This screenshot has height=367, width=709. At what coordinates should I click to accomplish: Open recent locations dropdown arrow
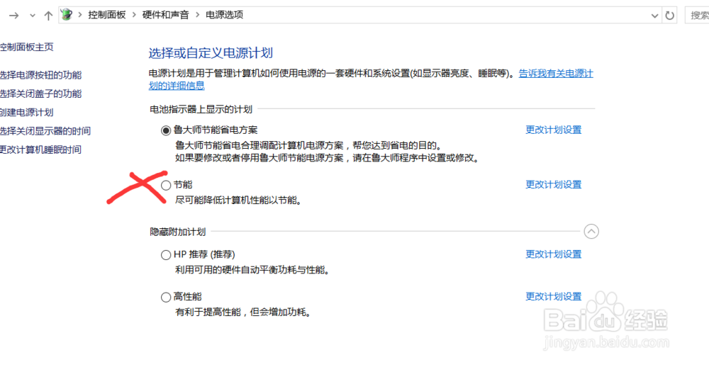tap(32, 16)
